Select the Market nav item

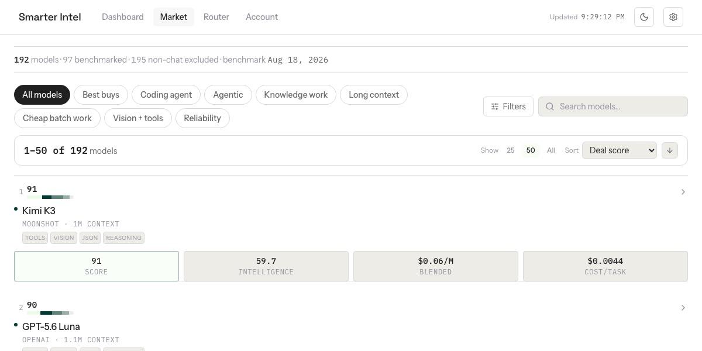point(174,17)
